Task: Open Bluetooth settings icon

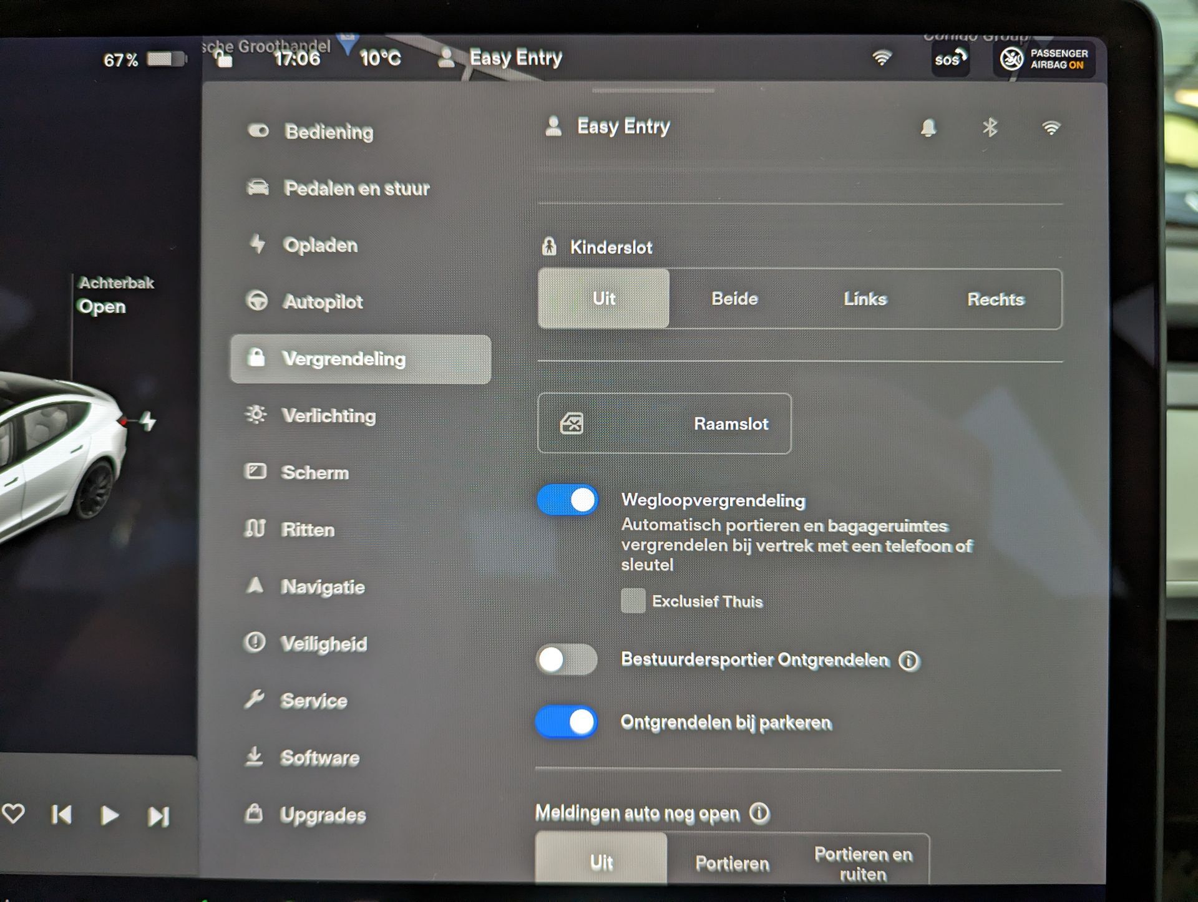Action: tap(990, 128)
